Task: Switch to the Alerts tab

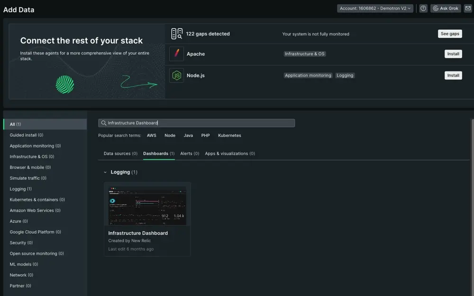Action: (190, 154)
